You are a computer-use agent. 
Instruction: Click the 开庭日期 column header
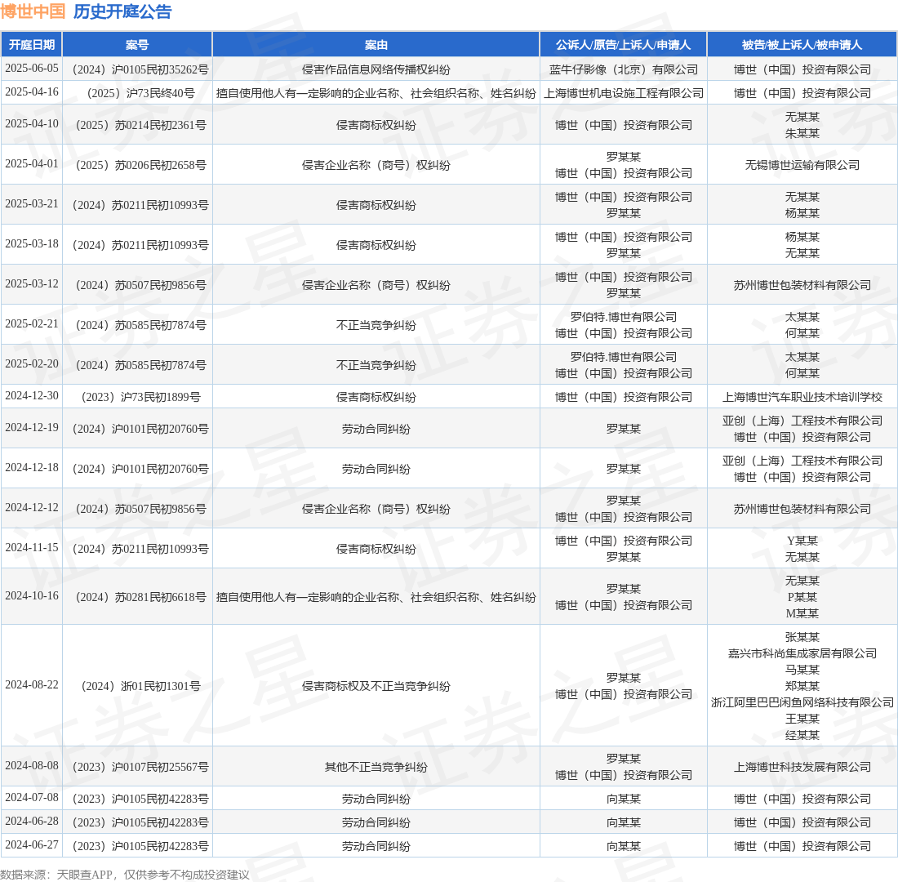tap(32, 45)
